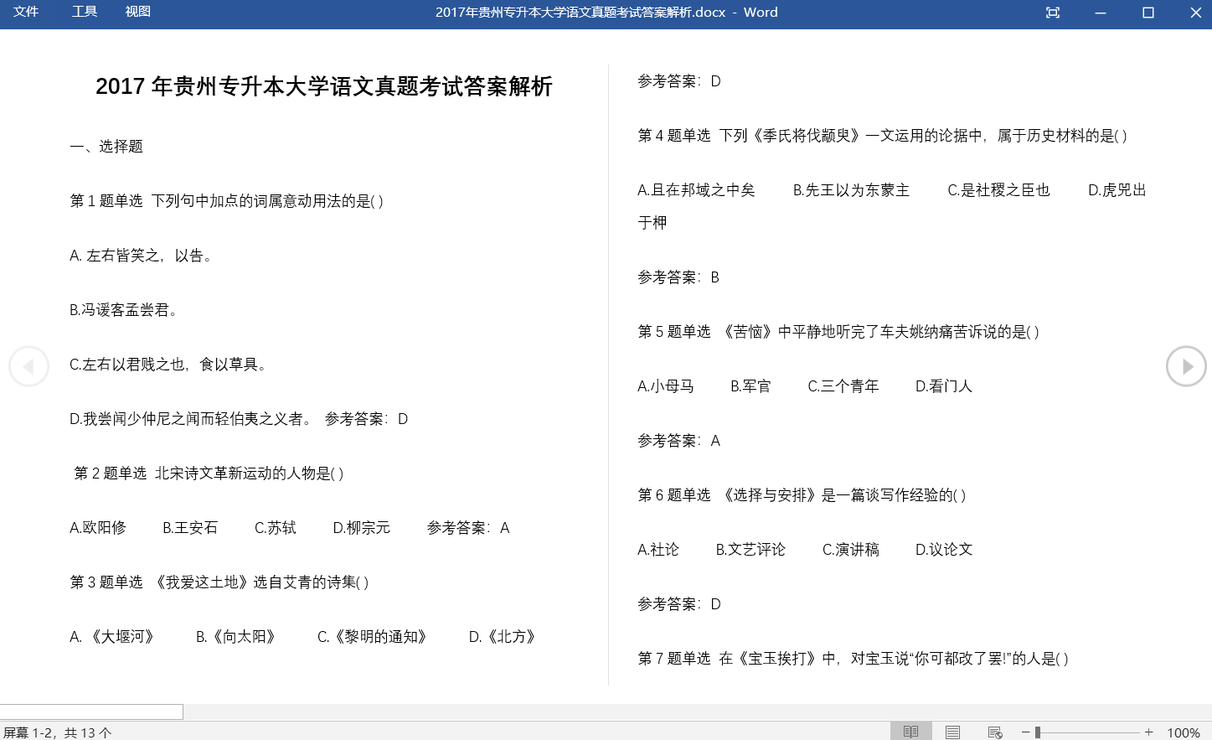The image size is (1212, 740).
Task: Switch to Web Layout view icon
Action: (995, 732)
